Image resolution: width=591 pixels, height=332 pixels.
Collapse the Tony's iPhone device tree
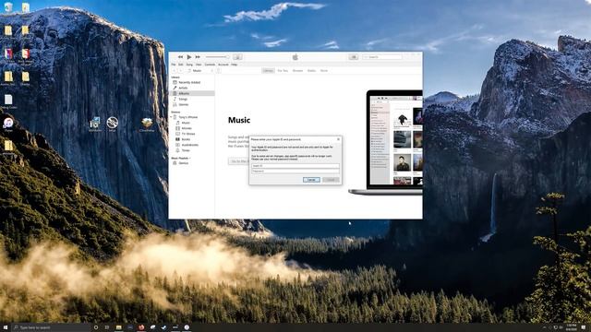[172, 117]
